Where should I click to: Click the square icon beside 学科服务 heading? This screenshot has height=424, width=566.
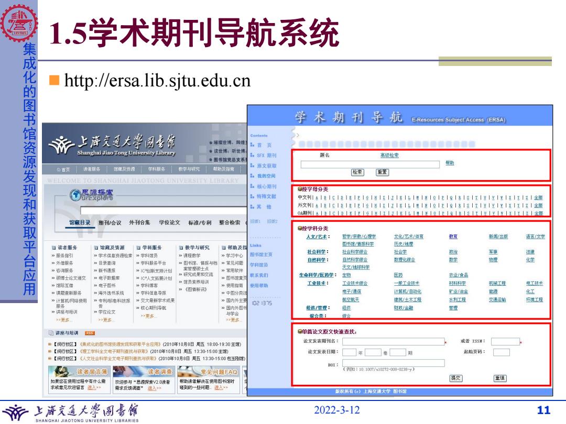138,248
